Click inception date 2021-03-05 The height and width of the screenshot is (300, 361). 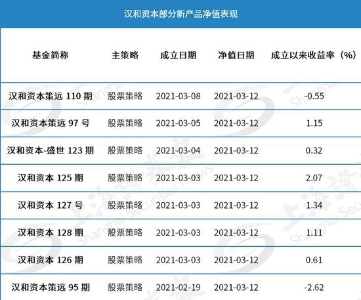(x=178, y=123)
